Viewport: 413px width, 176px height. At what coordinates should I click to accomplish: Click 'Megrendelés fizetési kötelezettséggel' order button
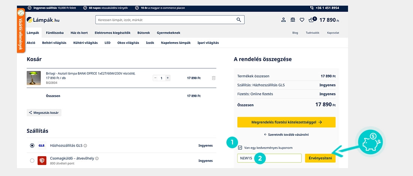click(286, 122)
